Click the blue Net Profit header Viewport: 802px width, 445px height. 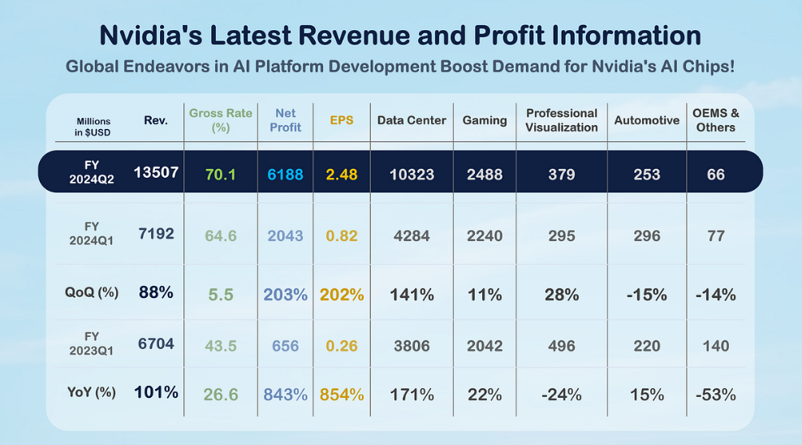coord(285,120)
